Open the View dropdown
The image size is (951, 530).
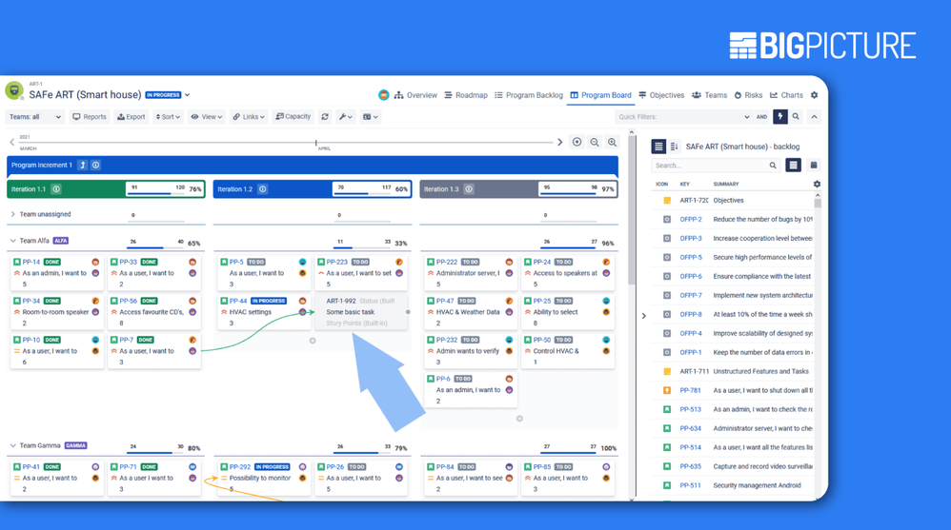coord(207,117)
